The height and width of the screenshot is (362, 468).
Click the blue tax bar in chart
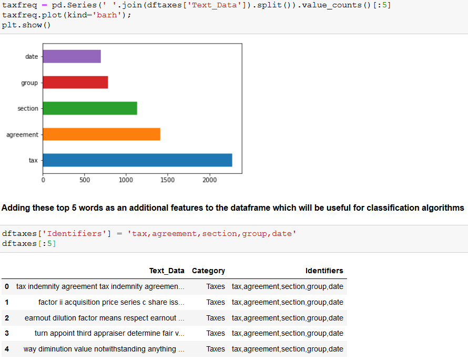tap(137, 160)
